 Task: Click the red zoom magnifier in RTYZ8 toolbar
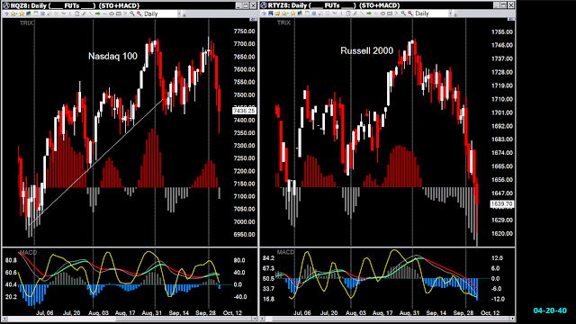point(410,13)
